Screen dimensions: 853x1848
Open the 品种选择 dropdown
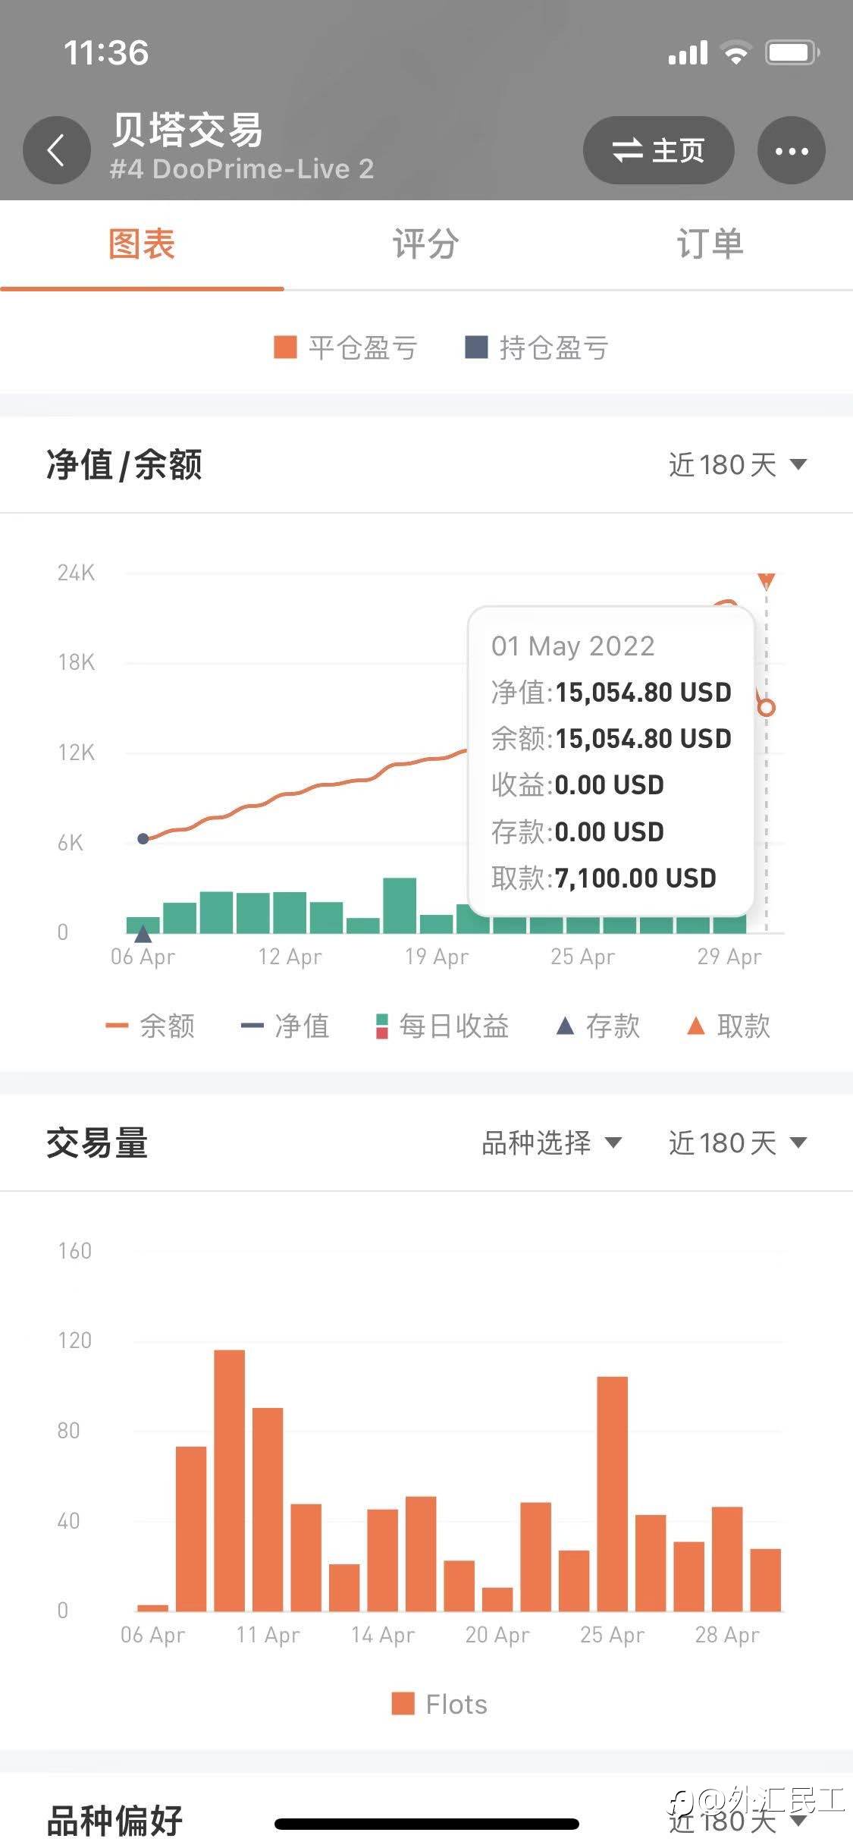552,1142
